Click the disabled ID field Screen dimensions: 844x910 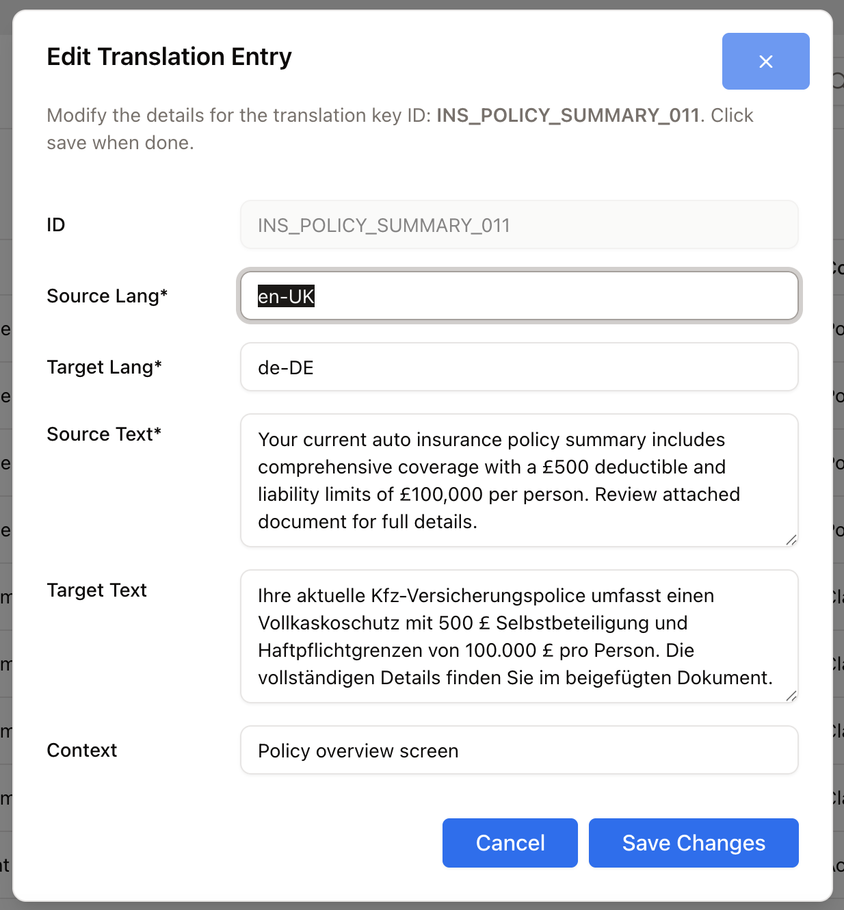click(518, 225)
